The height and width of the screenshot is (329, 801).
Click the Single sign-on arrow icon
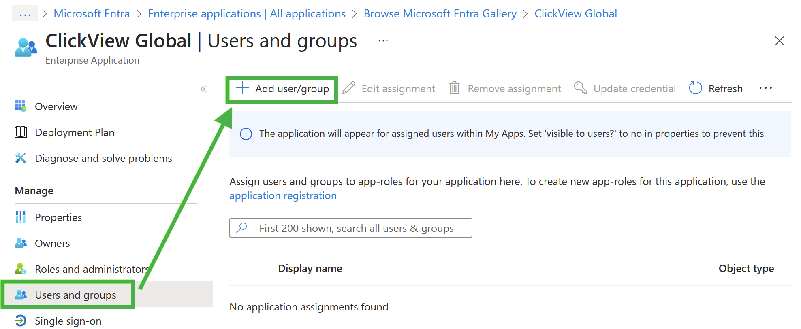21,321
